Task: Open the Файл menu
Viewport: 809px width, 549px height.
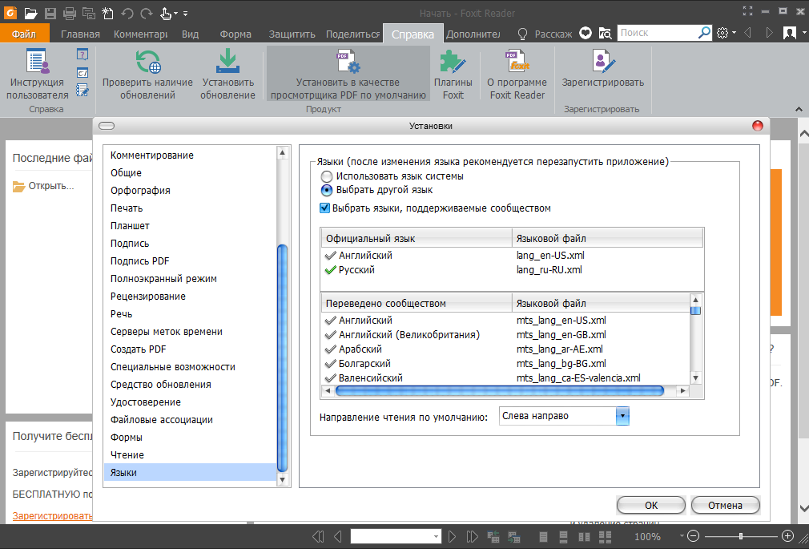Action: pos(24,34)
